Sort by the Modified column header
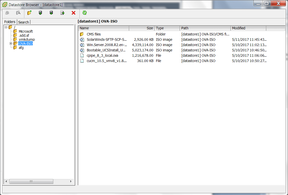 [x=248, y=28]
